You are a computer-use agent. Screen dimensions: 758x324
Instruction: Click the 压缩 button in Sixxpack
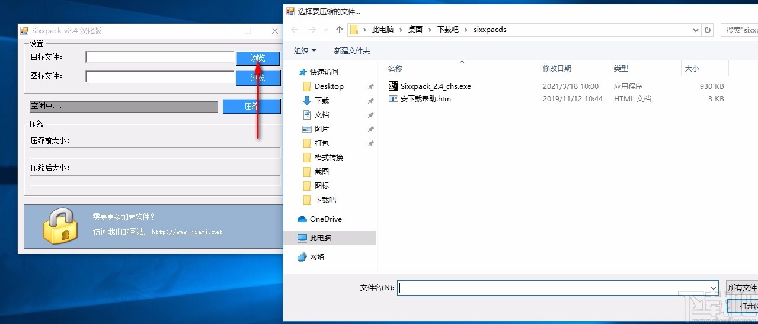[x=251, y=107]
